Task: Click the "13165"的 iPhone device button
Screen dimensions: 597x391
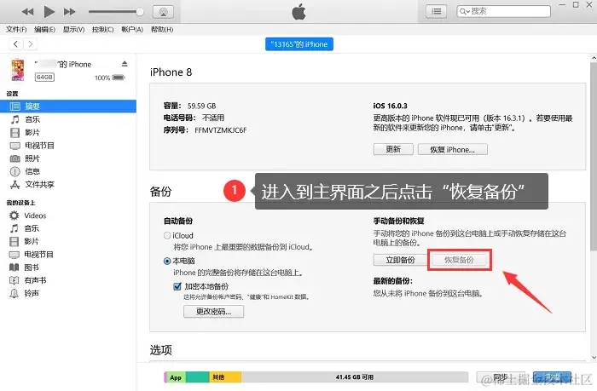Action: point(299,44)
